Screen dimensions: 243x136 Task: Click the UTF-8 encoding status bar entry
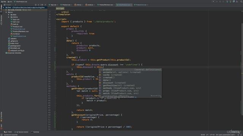click(x=212, y=135)
